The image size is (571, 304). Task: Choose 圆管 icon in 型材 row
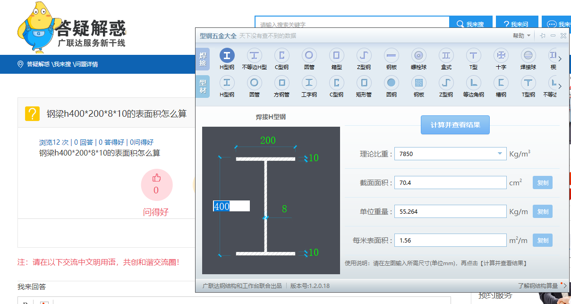(255, 83)
